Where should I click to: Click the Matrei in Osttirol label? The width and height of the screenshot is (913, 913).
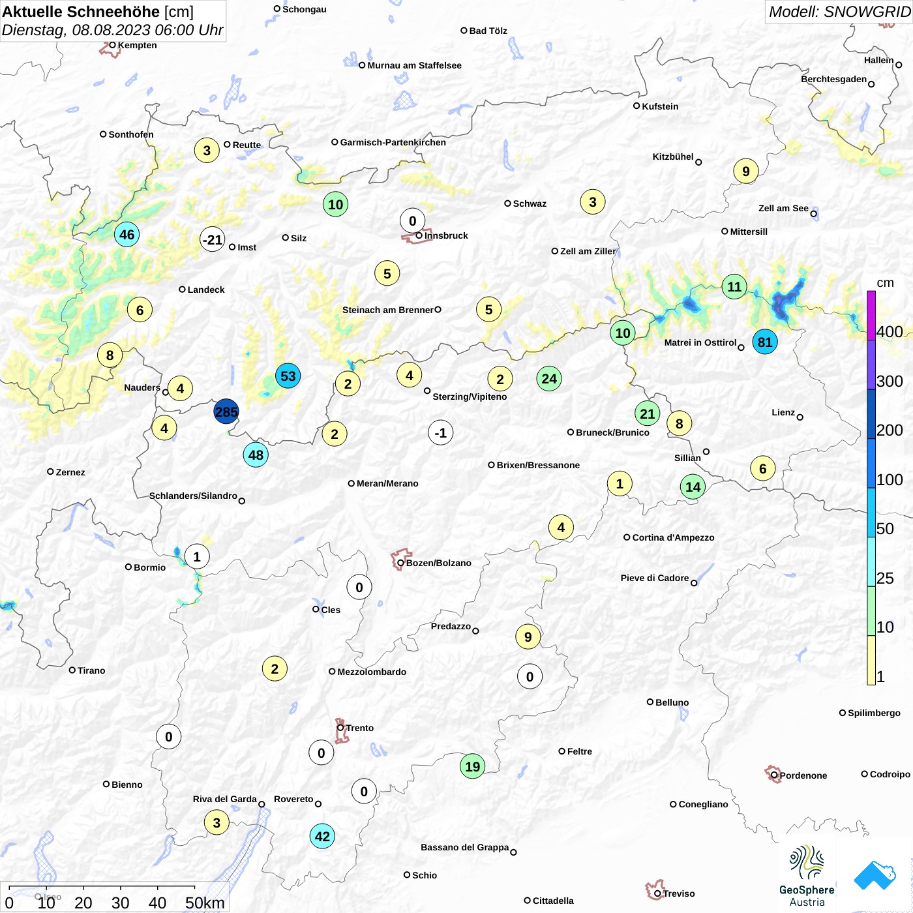coord(700,342)
